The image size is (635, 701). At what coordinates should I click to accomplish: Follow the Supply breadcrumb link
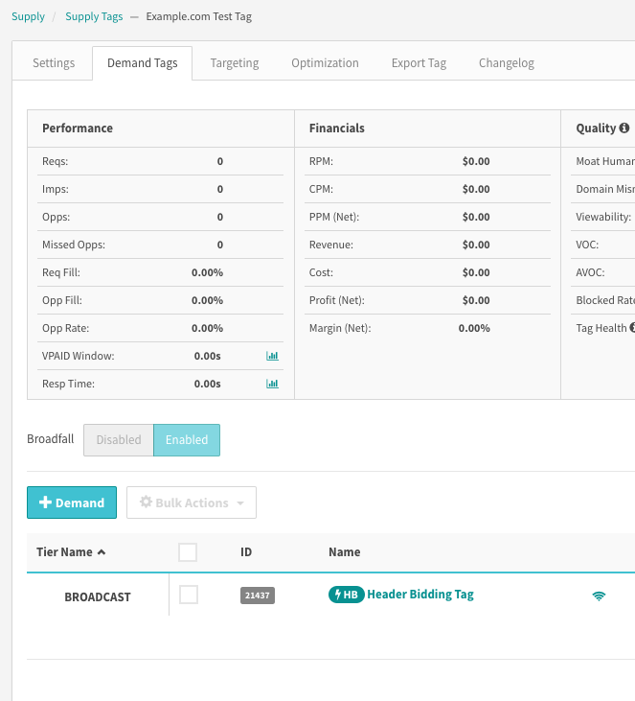(28, 16)
